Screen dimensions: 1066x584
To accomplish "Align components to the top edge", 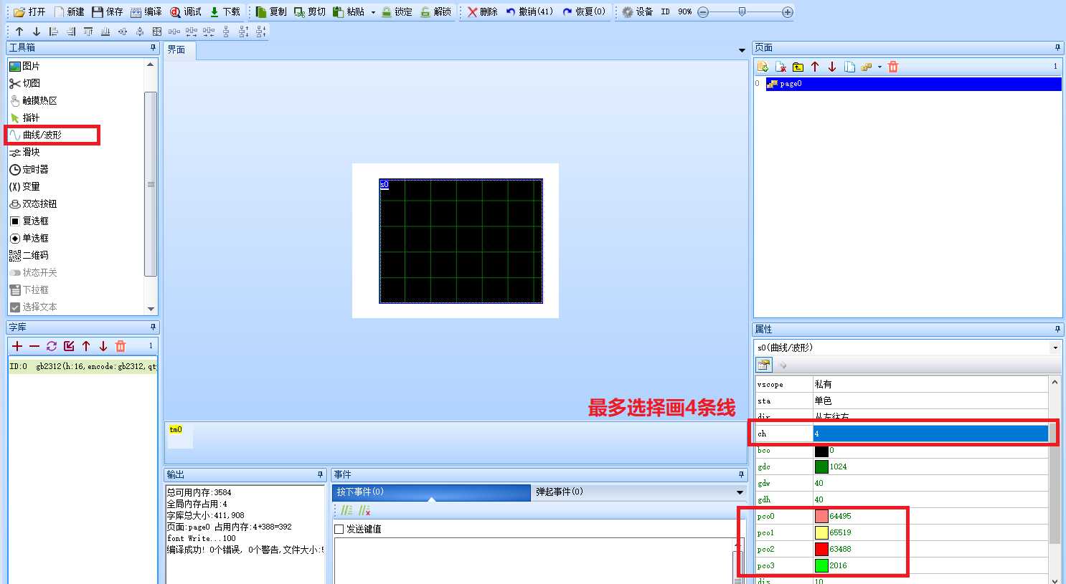I will tap(88, 32).
